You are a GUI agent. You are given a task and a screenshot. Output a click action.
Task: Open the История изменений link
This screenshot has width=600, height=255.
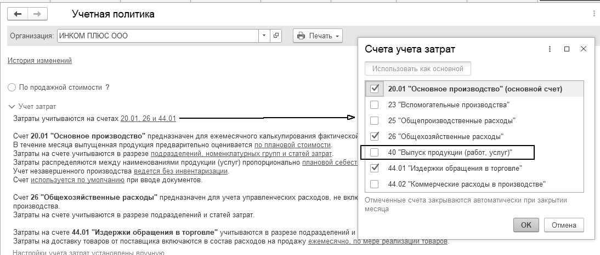coord(39,61)
